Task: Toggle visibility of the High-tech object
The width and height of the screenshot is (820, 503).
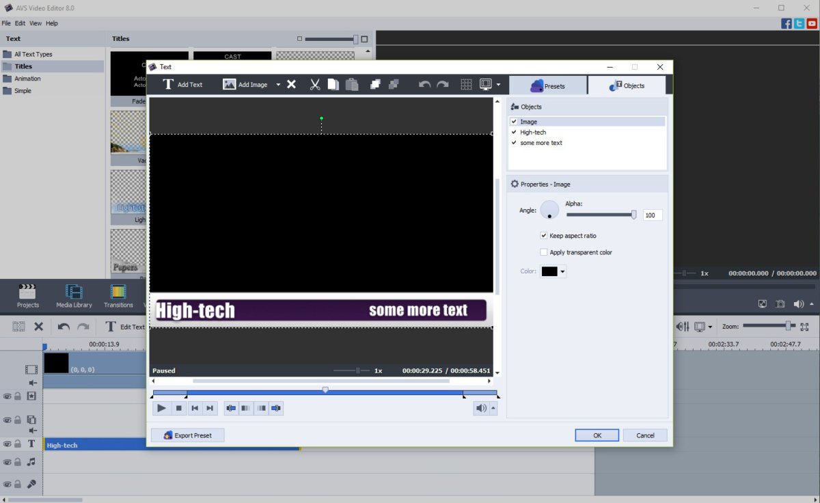Action: click(514, 132)
